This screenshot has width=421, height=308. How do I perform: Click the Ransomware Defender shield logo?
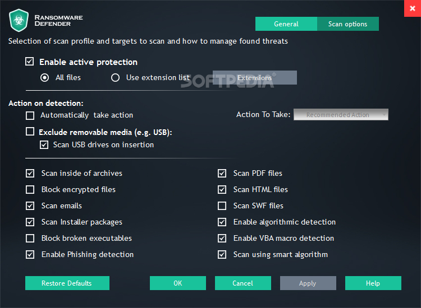point(19,20)
